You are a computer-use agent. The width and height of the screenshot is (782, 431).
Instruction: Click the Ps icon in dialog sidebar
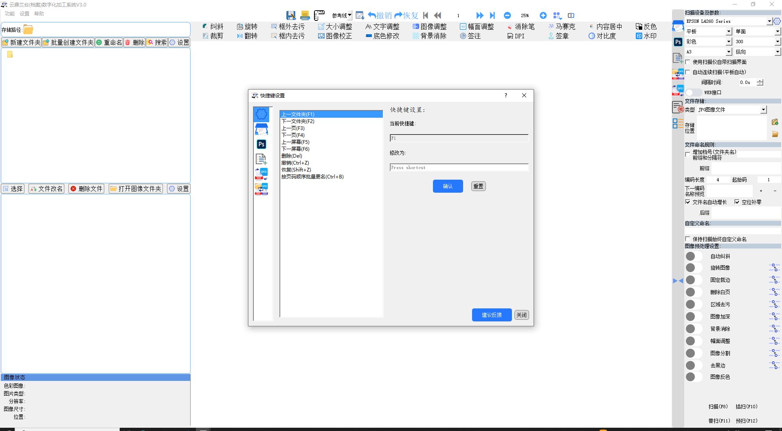pyautogui.click(x=261, y=144)
